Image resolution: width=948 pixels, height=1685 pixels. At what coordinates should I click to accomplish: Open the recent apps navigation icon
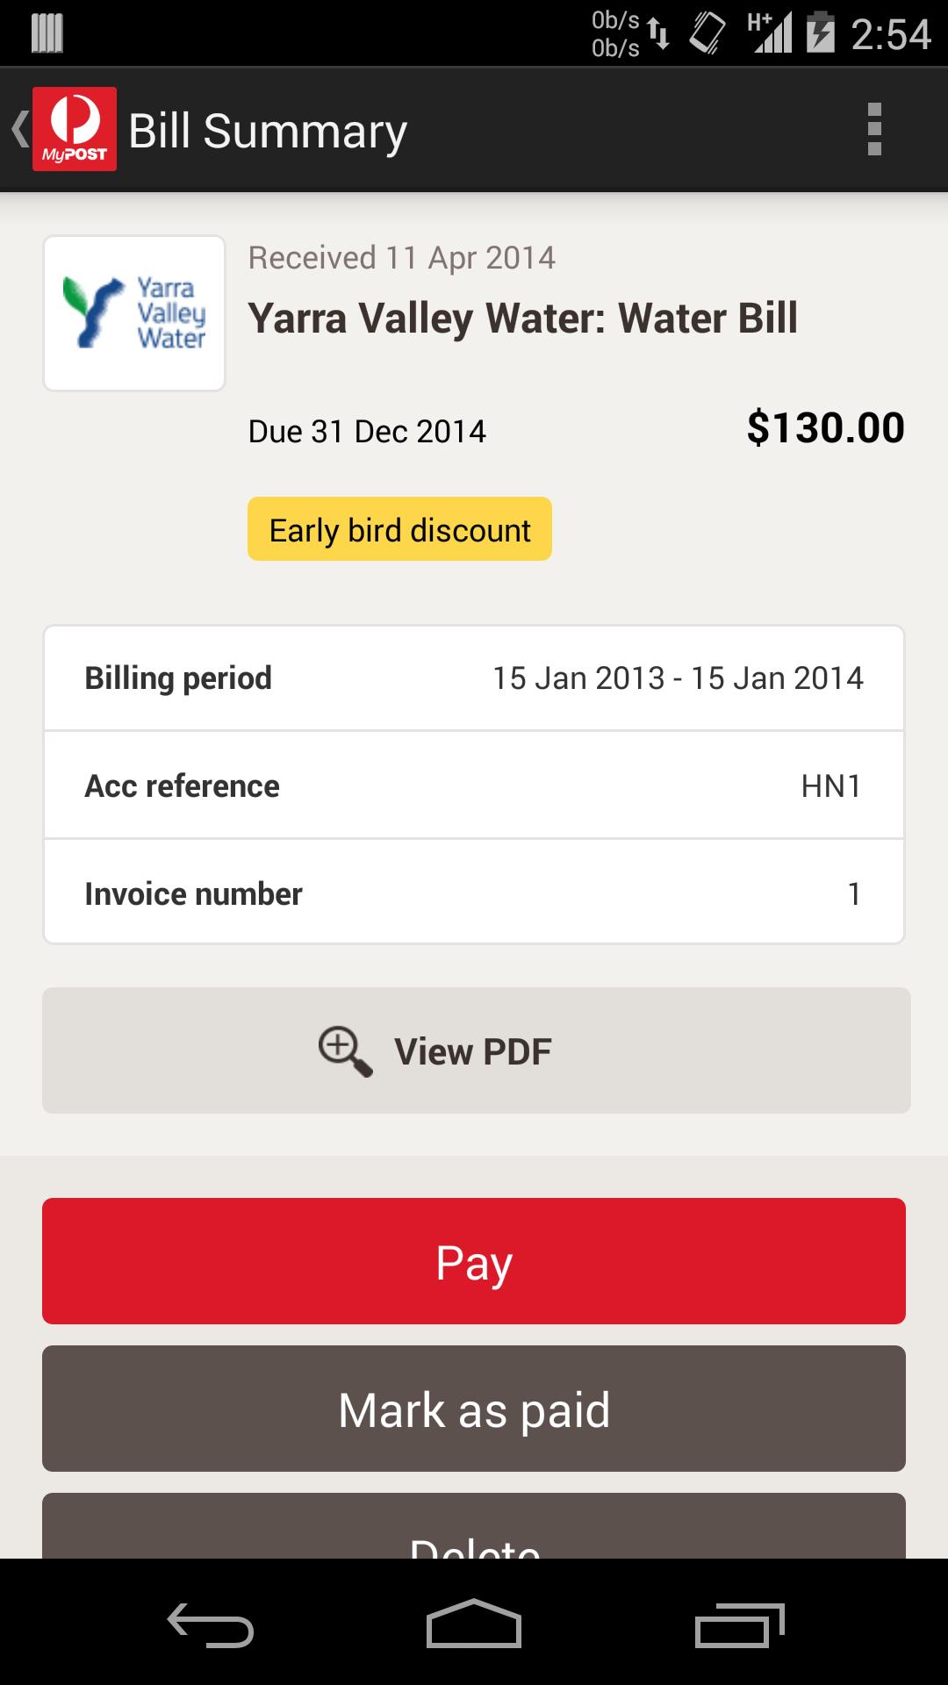click(x=739, y=1625)
